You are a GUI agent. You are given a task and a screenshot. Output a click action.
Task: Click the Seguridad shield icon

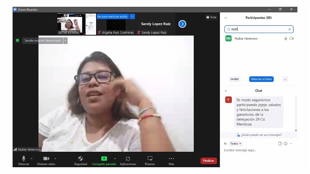81,159
